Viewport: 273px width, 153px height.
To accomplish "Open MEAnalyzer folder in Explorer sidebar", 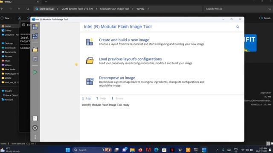I will [10, 74].
